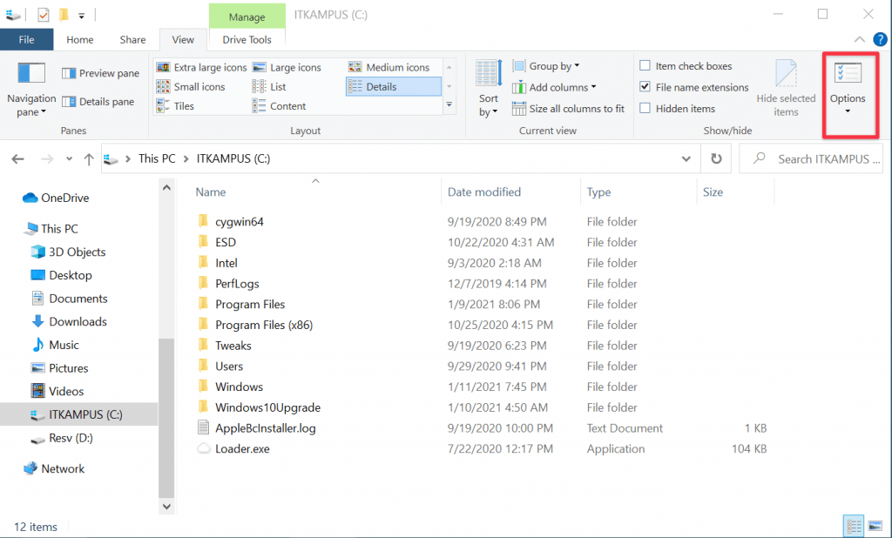Open the Navigation pane menu
The image size is (892, 538).
pos(31,90)
